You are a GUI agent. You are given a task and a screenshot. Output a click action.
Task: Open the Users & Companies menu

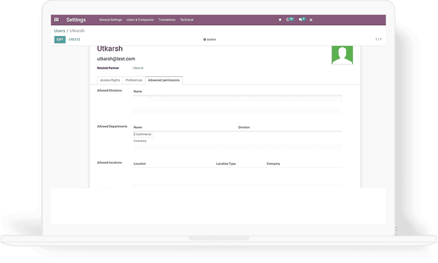pyautogui.click(x=140, y=20)
